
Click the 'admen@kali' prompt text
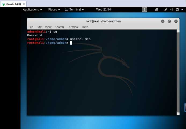pos(37,32)
